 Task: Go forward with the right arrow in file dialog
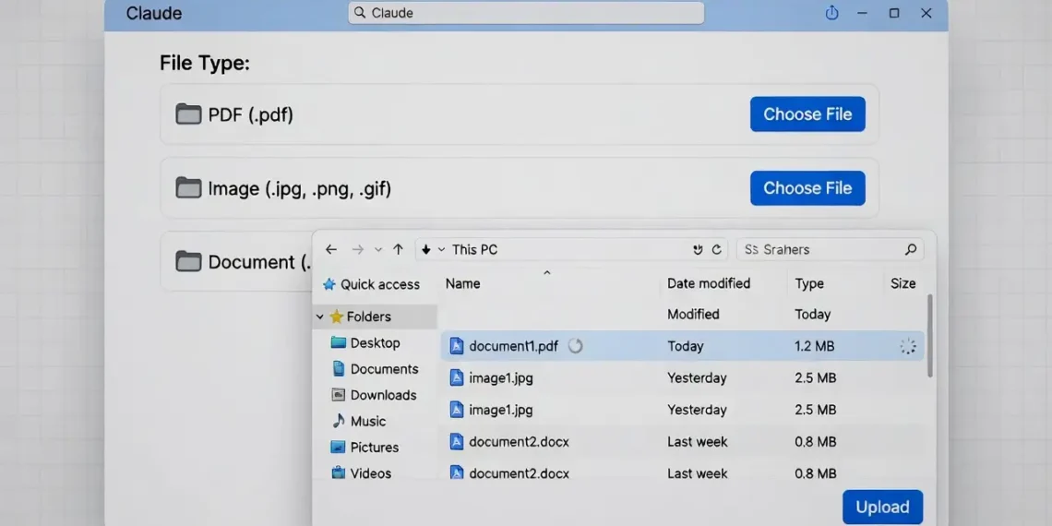[358, 249]
